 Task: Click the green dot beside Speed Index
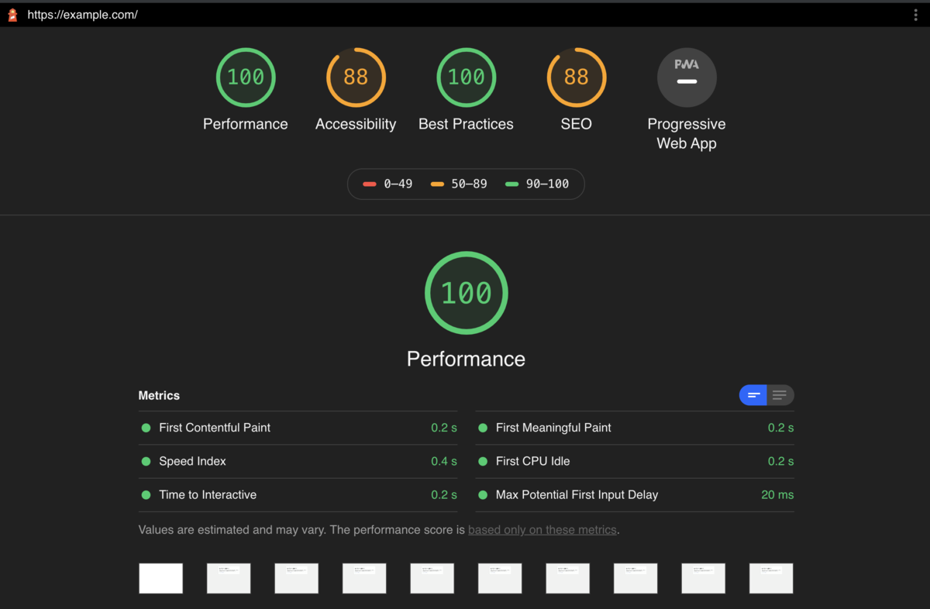pyautogui.click(x=146, y=461)
